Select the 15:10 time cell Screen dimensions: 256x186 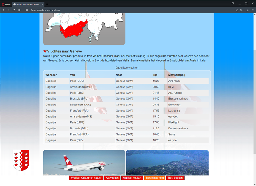click(160, 117)
